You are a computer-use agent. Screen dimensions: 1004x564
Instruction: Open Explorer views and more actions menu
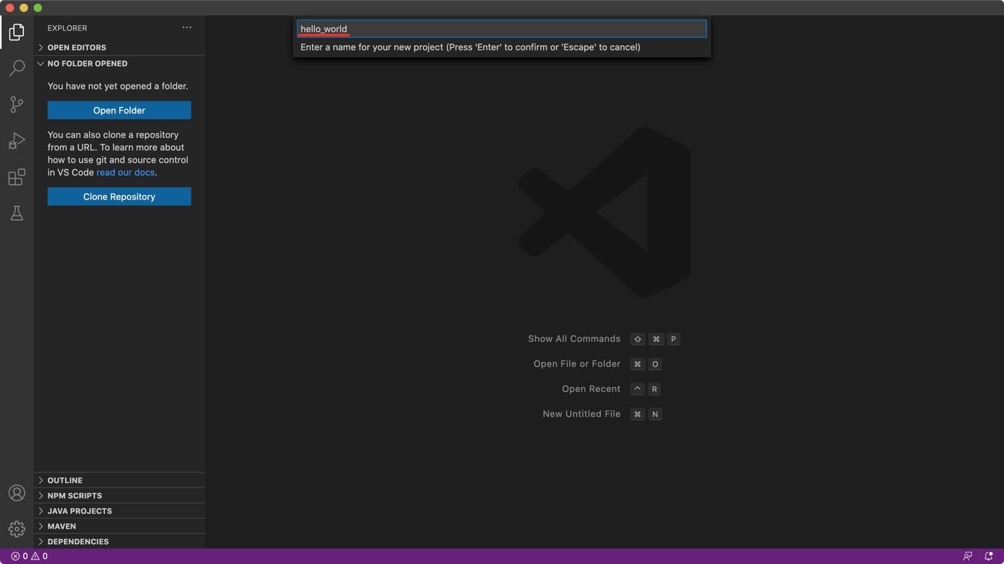pyautogui.click(x=187, y=28)
